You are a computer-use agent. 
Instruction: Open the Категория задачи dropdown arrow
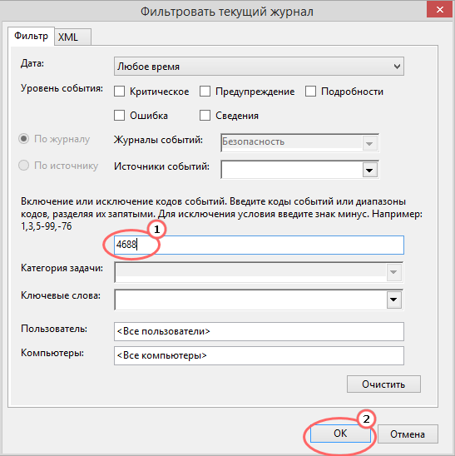[393, 272]
